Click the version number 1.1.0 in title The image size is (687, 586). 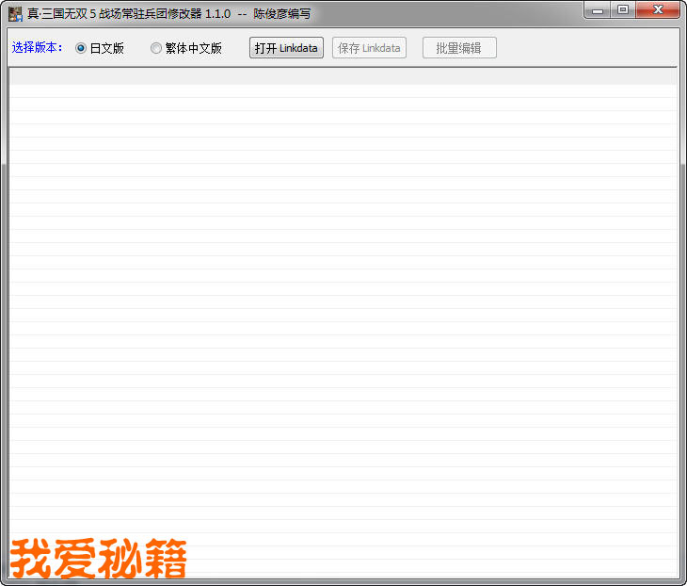pos(217,14)
